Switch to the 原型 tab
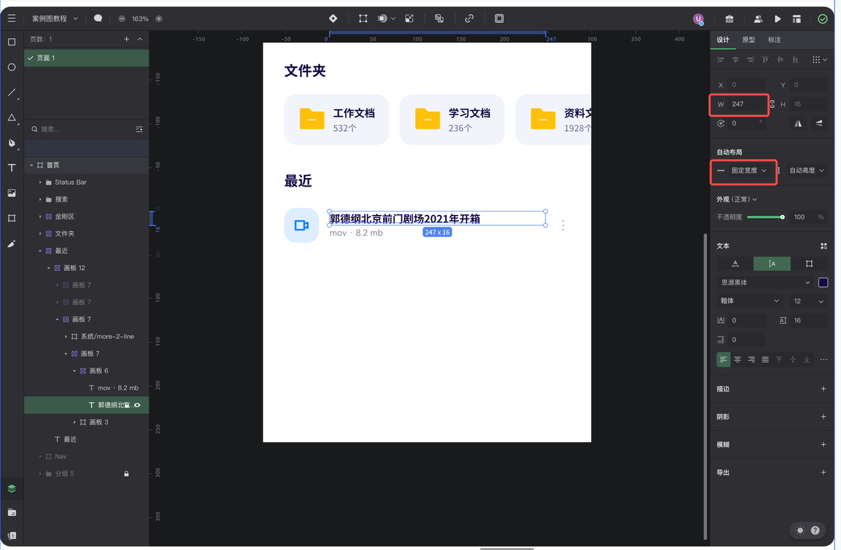 [x=748, y=40]
